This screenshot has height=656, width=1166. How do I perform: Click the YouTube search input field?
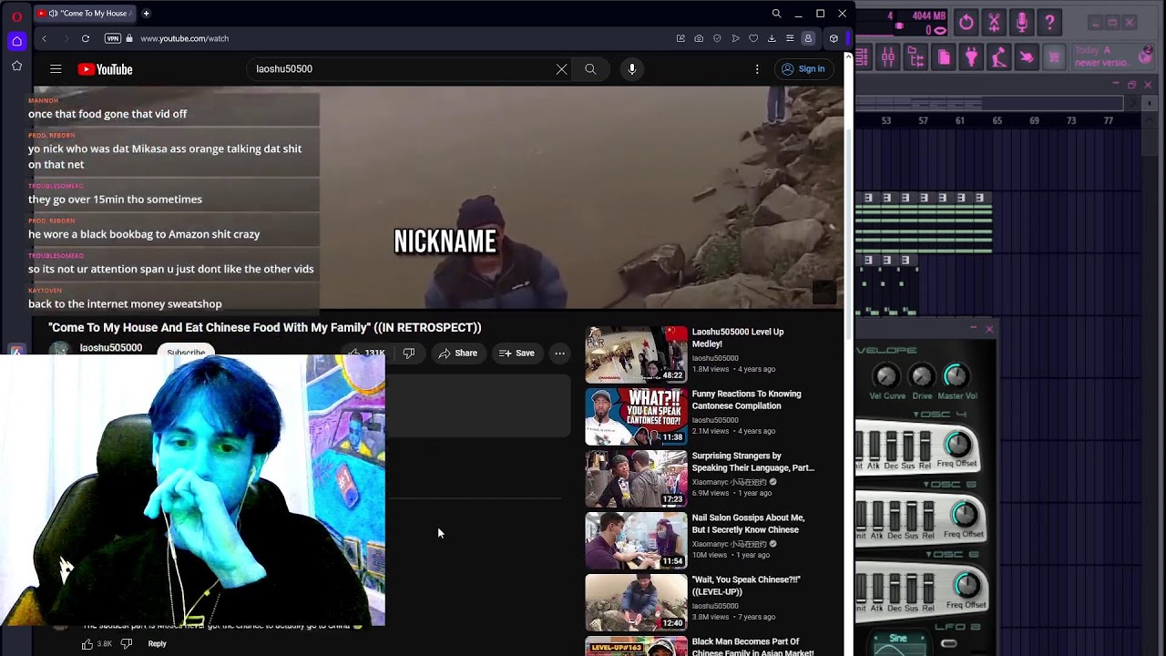point(401,69)
